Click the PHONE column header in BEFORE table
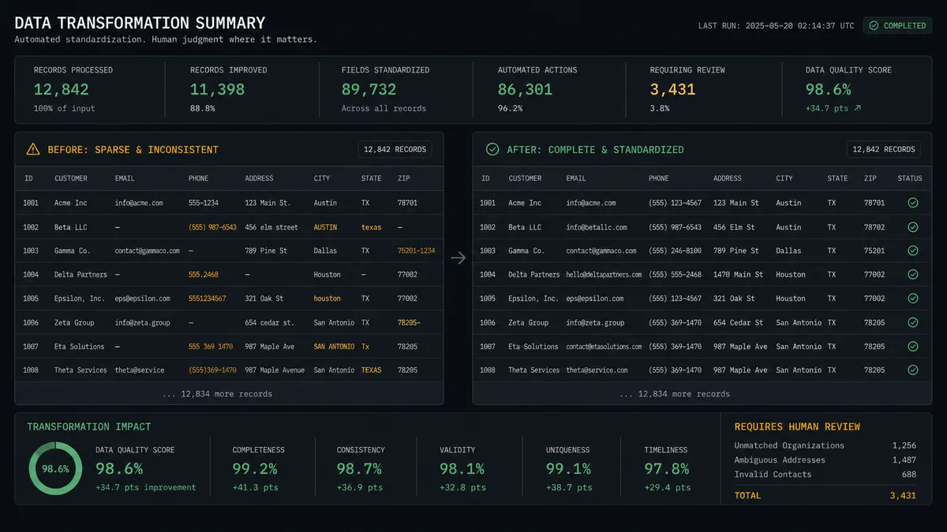The image size is (947, 532). (x=199, y=178)
